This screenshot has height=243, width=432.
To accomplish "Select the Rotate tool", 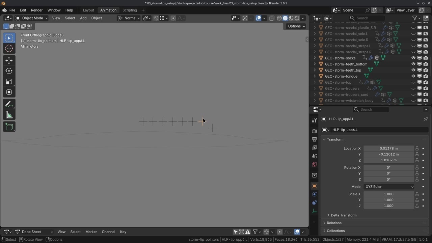I will (9, 71).
